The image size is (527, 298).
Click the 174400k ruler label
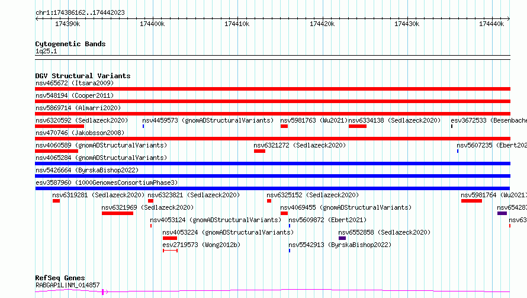coord(152,24)
